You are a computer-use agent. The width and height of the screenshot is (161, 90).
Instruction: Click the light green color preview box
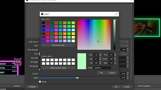tap(82, 61)
